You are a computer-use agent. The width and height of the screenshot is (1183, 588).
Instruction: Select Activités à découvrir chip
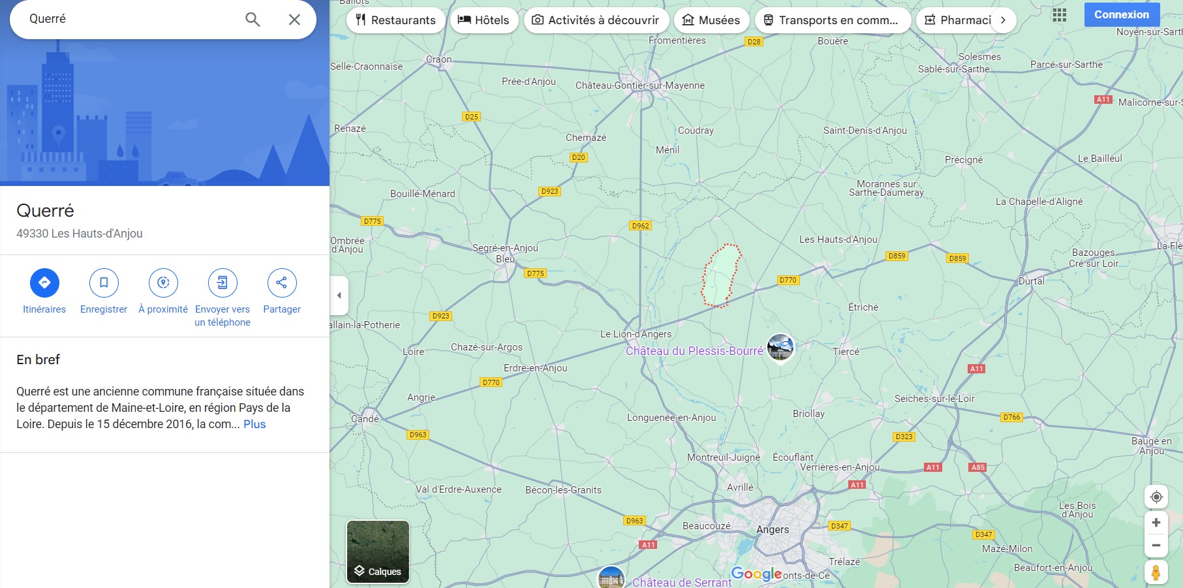[x=596, y=20]
